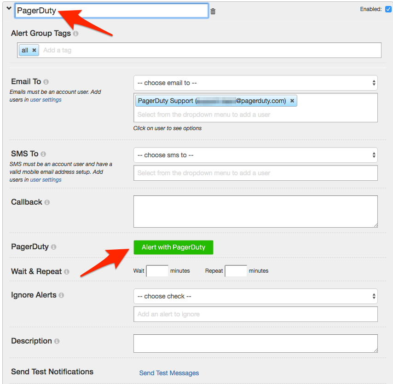Viewport: 393px width, 384px height.
Task: Click info icon beside PagerDuty label
Action: [53, 247]
